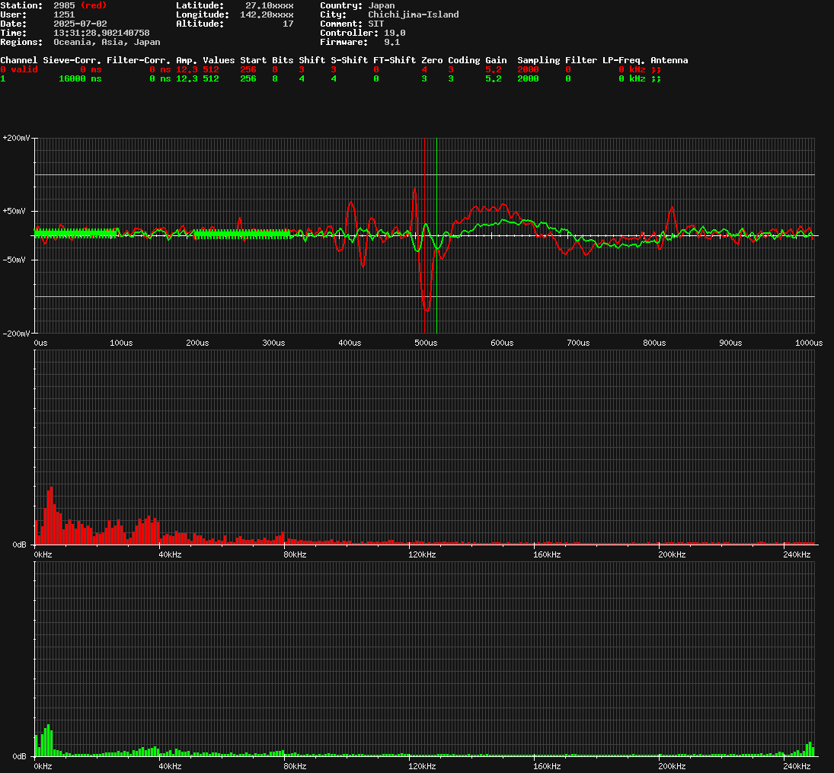834x773 pixels.
Task: Select the comment value 'SIT'
Action: (x=376, y=24)
